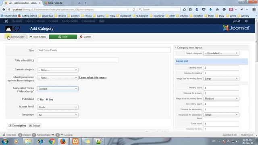Switch to the Image tab
Screen dimensions: 258x145
coord(35,126)
